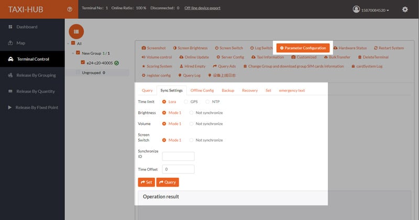Select the Ungrouped 0 tree row
The image size is (419, 220).
click(97, 73)
